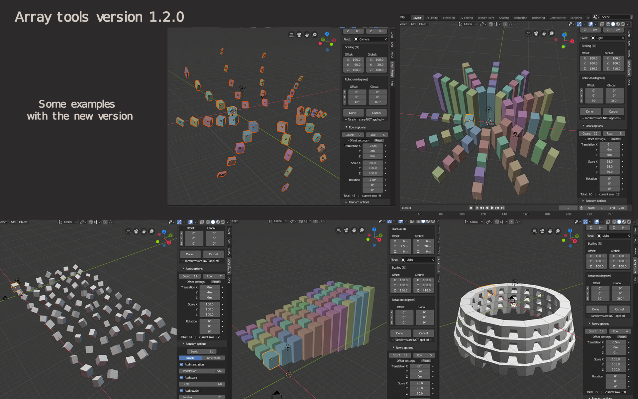Enable Rendered viewport shading sphere icon
Viewport: 638px width, 399px height.
pyautogui.click(x=623, y=24)
